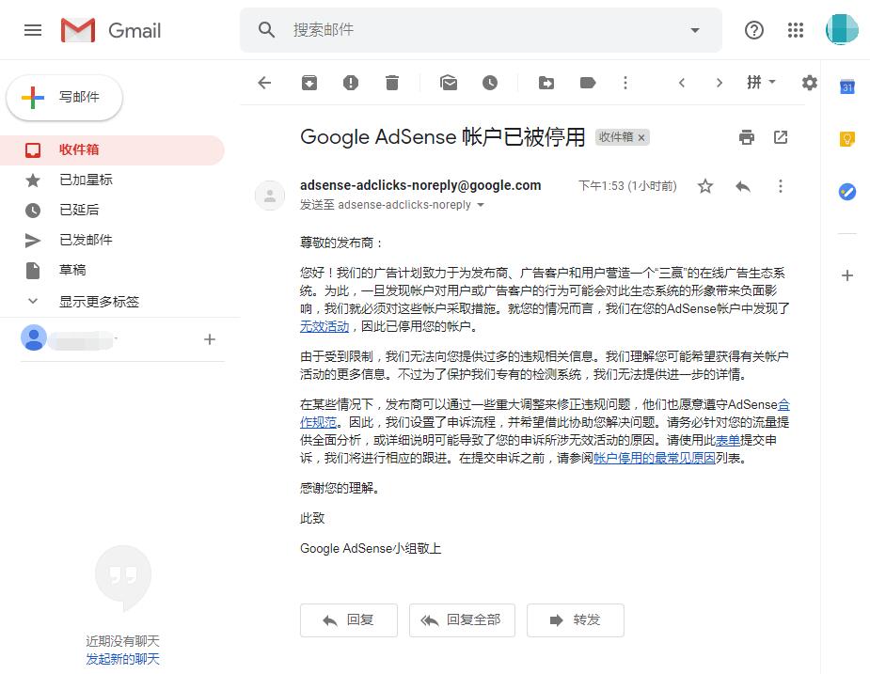The image size is (870, 674).
Task: Add a new chat contact plus
Action: (209, 339)
